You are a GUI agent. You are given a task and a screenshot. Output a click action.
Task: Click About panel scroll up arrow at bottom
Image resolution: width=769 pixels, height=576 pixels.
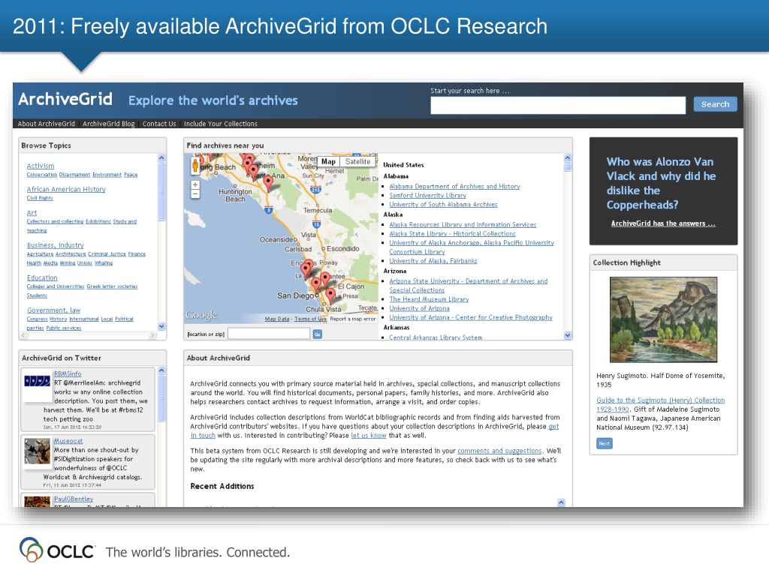562,502
